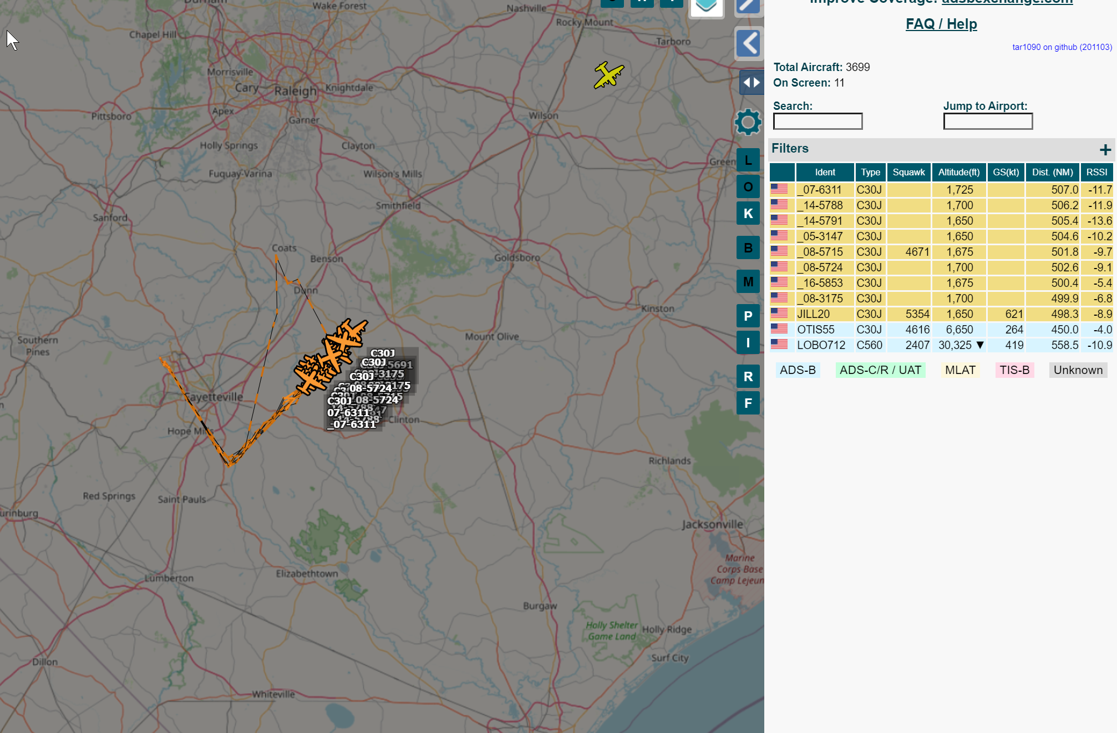Click the Unknown legend label
The height and width of the screenshot is (733, 1117).
(x=1078, y=370)
